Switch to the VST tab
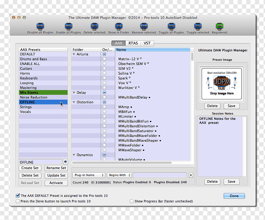Image resolution: width=265 pixels, height=220 pixels. [x=147, y=43]
